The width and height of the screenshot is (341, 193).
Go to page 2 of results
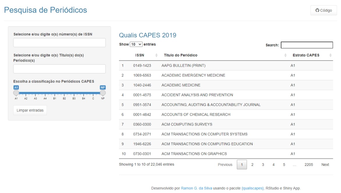pos(252,165)
